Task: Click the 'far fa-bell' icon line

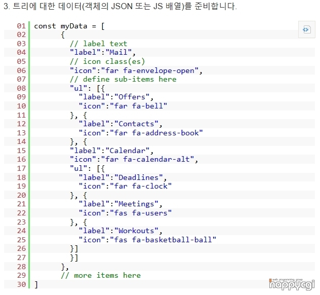Action: (123, 106)
